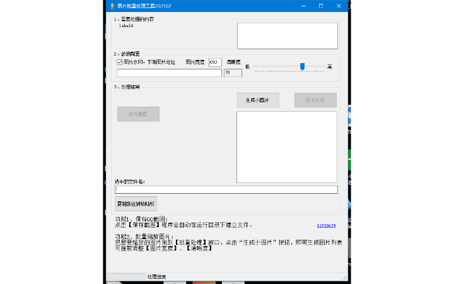Click the 图片宽度 field showing 650
Image resolution: width=454 pixels, height=284 pixels.
(214, 62)
